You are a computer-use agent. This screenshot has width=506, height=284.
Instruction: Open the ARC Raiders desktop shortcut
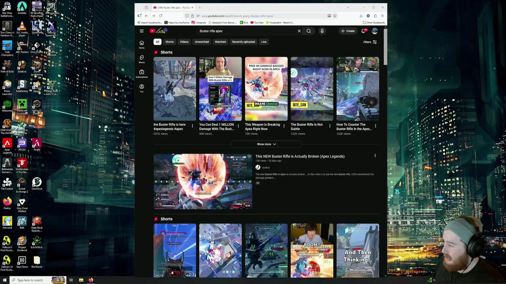pyautogui.click(x=22, y=47)
